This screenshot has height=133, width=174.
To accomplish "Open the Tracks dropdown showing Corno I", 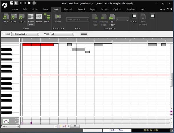I will pos(25,34).
